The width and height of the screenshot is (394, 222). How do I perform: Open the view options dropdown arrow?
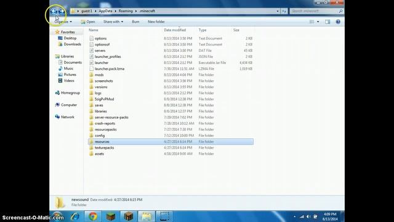point(318,22)
